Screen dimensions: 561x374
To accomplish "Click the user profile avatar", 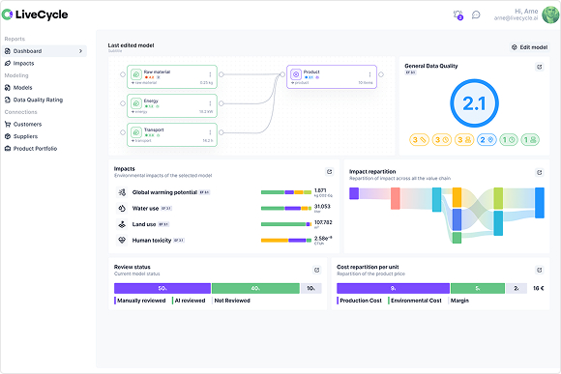I will pos(550,14).
